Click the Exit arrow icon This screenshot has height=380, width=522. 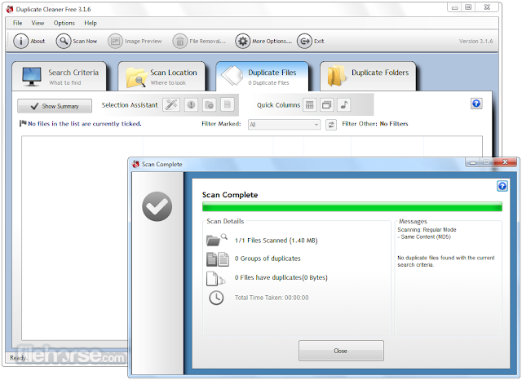[x=304, y=42]
